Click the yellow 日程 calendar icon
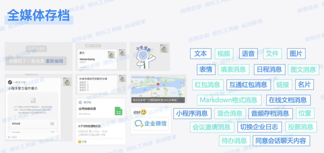 coord(79,142)
